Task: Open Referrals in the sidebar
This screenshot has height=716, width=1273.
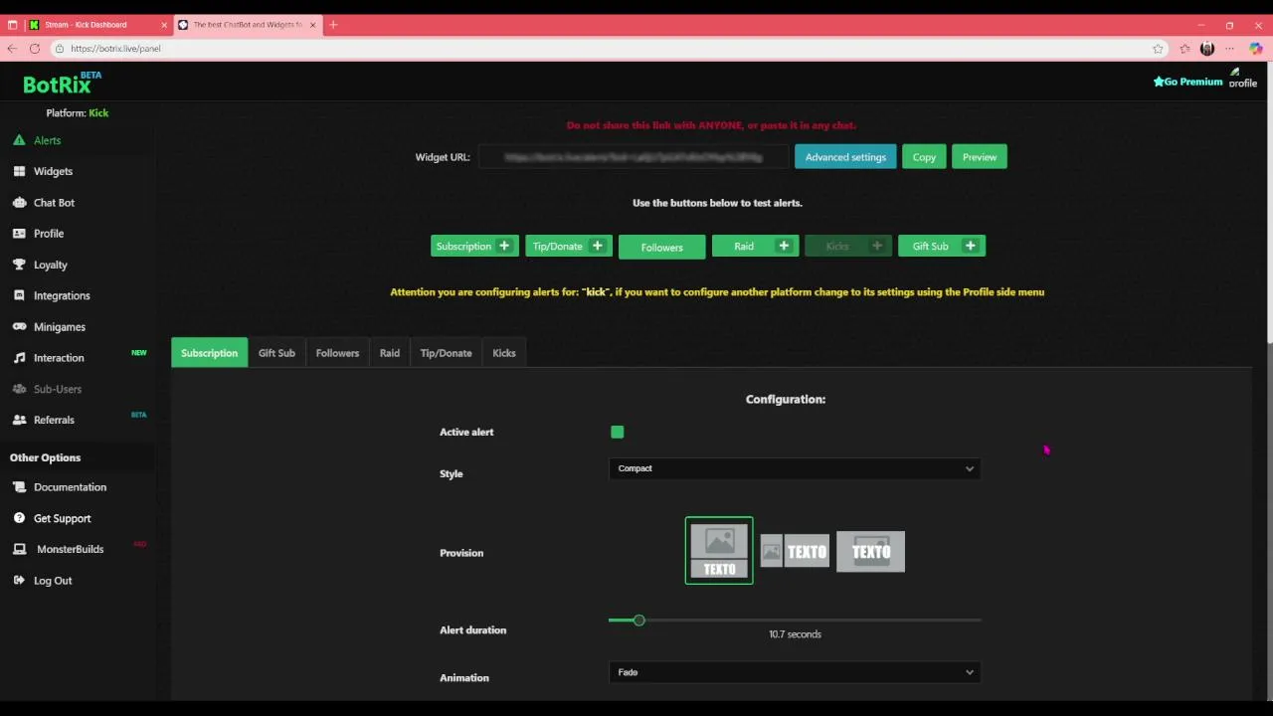Action: pyautogui.click(x=54, y=421)
